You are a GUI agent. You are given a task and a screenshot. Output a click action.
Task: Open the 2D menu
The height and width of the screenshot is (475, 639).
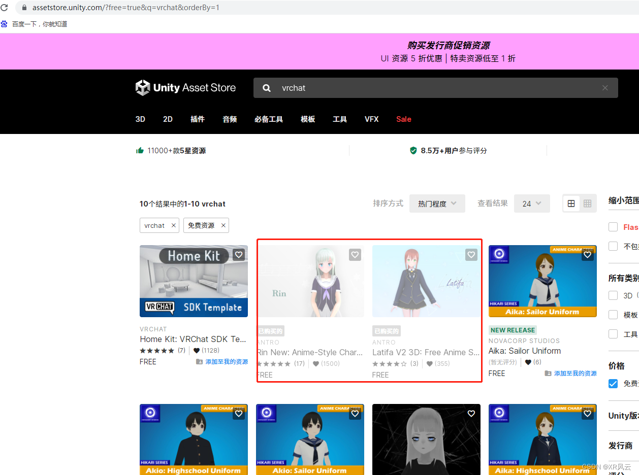[x=168, y=119]
